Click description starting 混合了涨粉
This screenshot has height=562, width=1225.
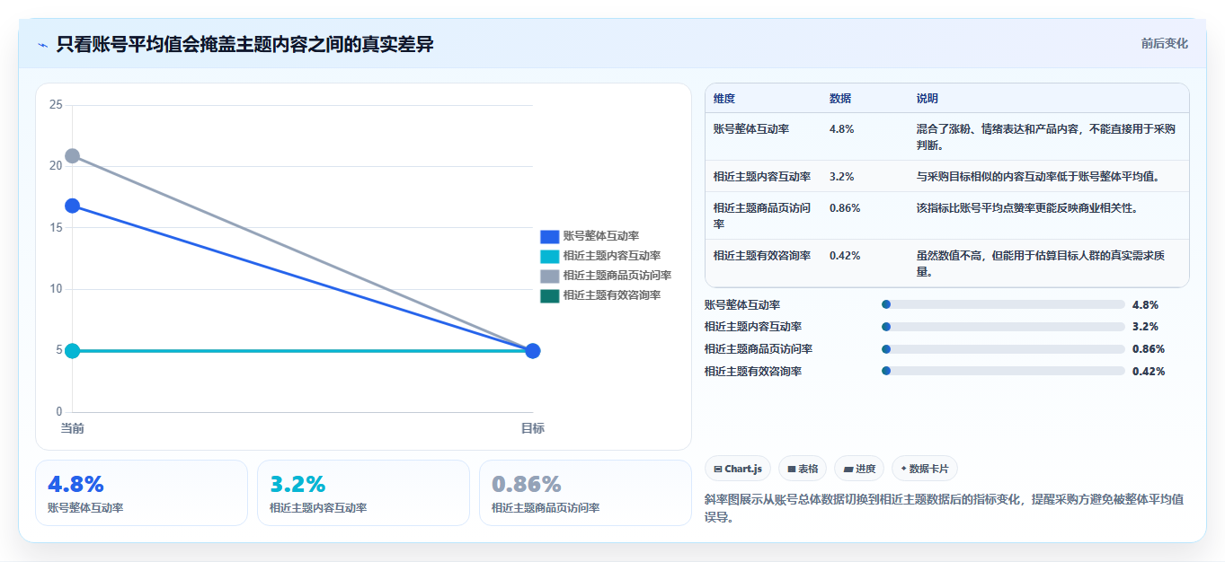[x=1046, y=136]
